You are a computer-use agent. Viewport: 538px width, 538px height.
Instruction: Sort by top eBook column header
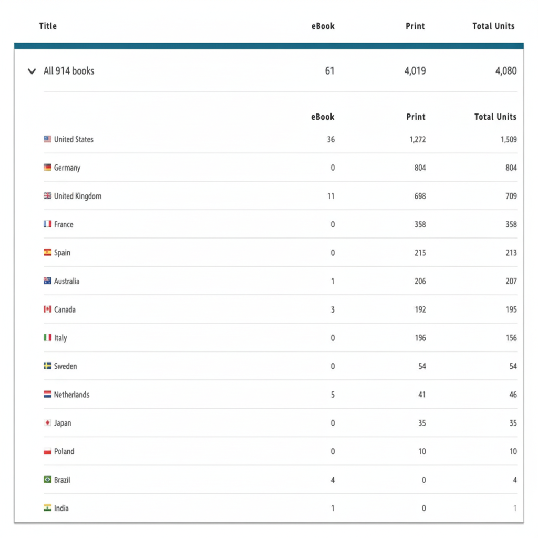coord(323,26)
